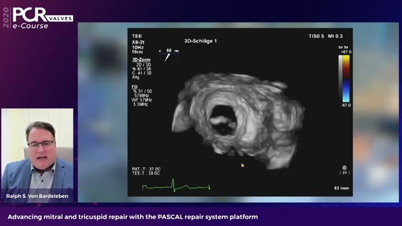Click the '10Hz' frame rate value

point(138,48)
